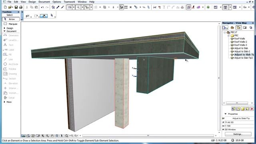The height and width of the screenshot is (144, 256).
Task: Close the Toolbox panel
Action: [x=18, y=12]
